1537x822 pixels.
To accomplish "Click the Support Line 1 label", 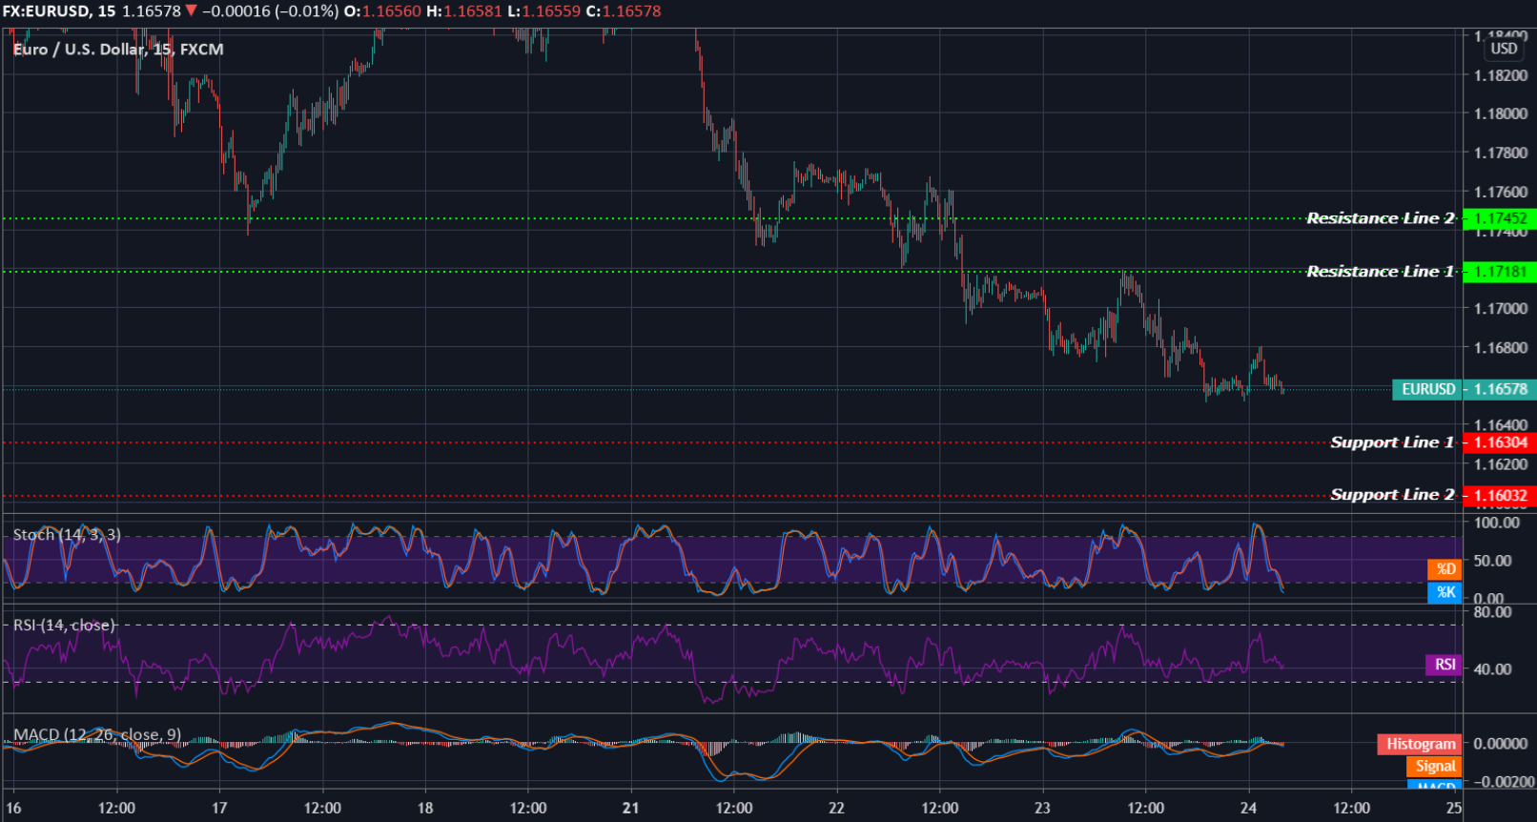I will click(1392, 442).
